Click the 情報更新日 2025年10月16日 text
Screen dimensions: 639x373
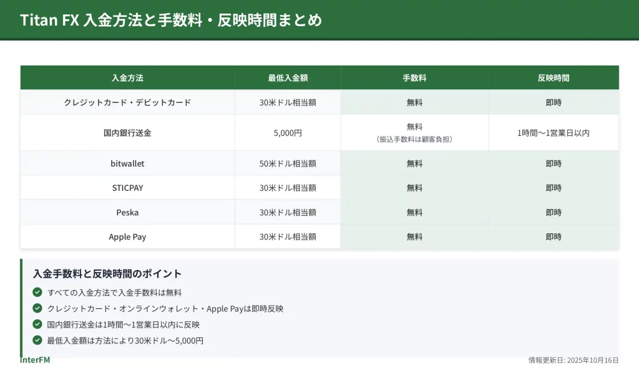pyautogui.click(x=573, y=361)
